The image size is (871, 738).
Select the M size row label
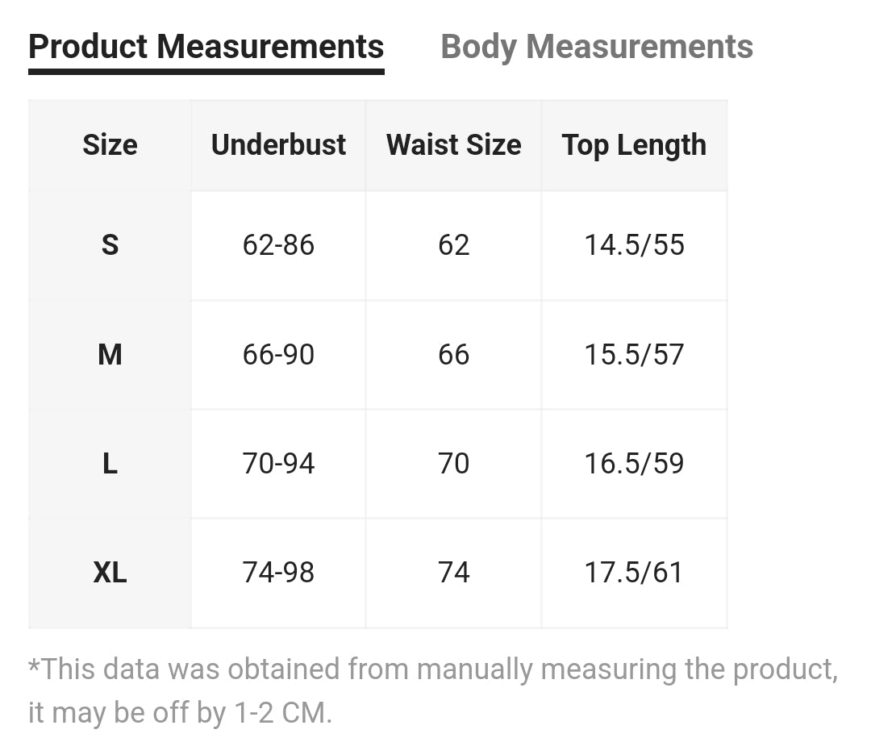point(110,354)
